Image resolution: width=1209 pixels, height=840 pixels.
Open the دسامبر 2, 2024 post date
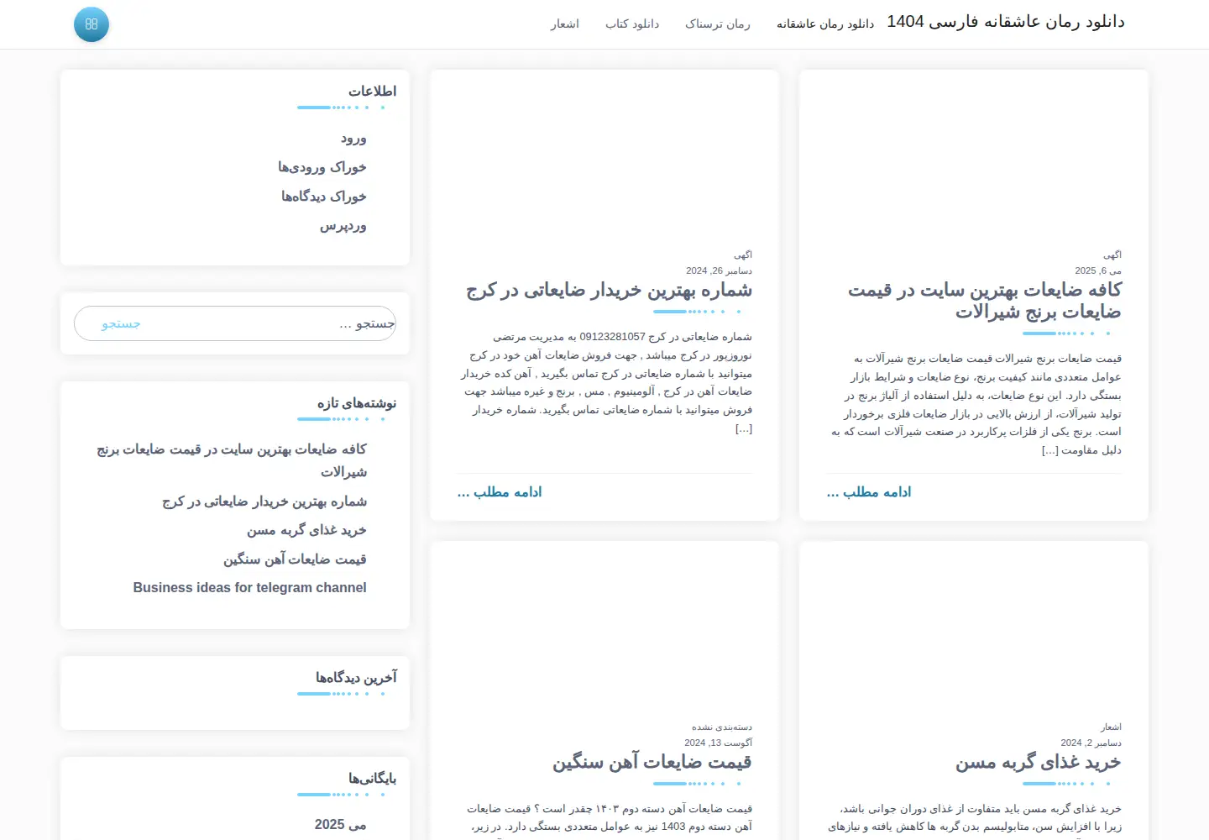coord(1091,743)
